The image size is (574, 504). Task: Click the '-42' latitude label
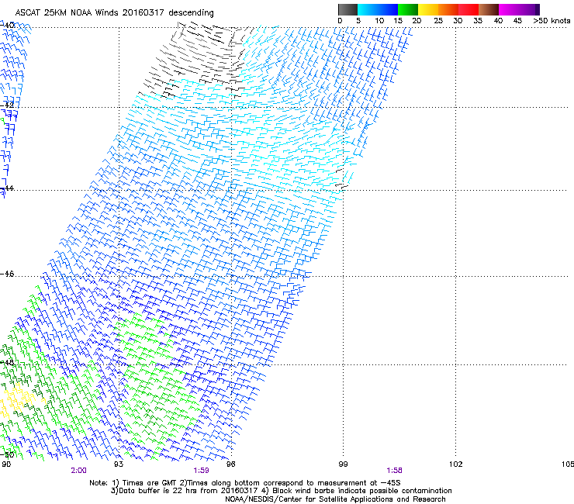tap(7, 105)
